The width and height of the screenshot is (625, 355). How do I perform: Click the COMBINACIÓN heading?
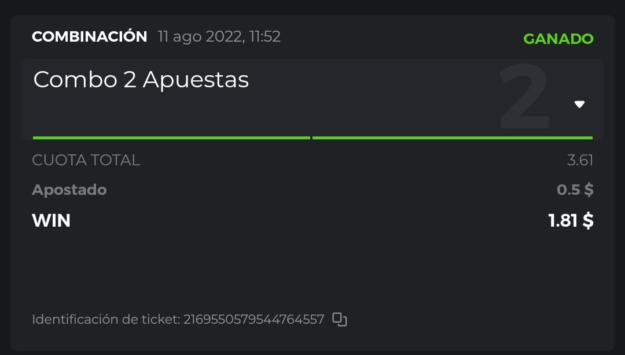90,36
